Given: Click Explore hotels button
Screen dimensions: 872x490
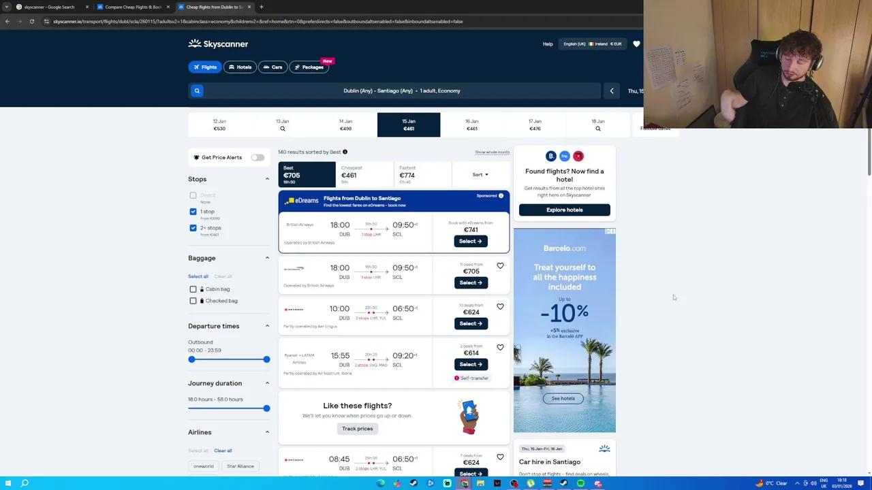Looking at the screenshot, I should pos(564,210).
